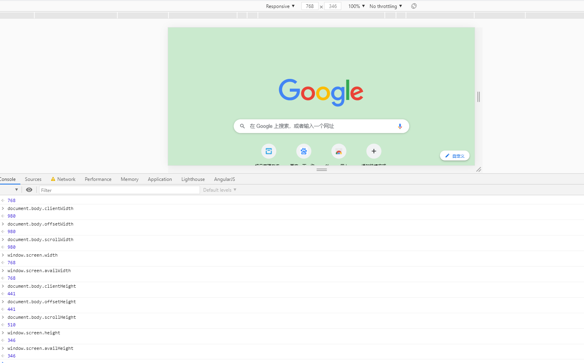This screenshot has height=363, width=584.
Task: Click the document.body.offsetWidth console entry
Action: pyautogui.click(x=40, y=224)
